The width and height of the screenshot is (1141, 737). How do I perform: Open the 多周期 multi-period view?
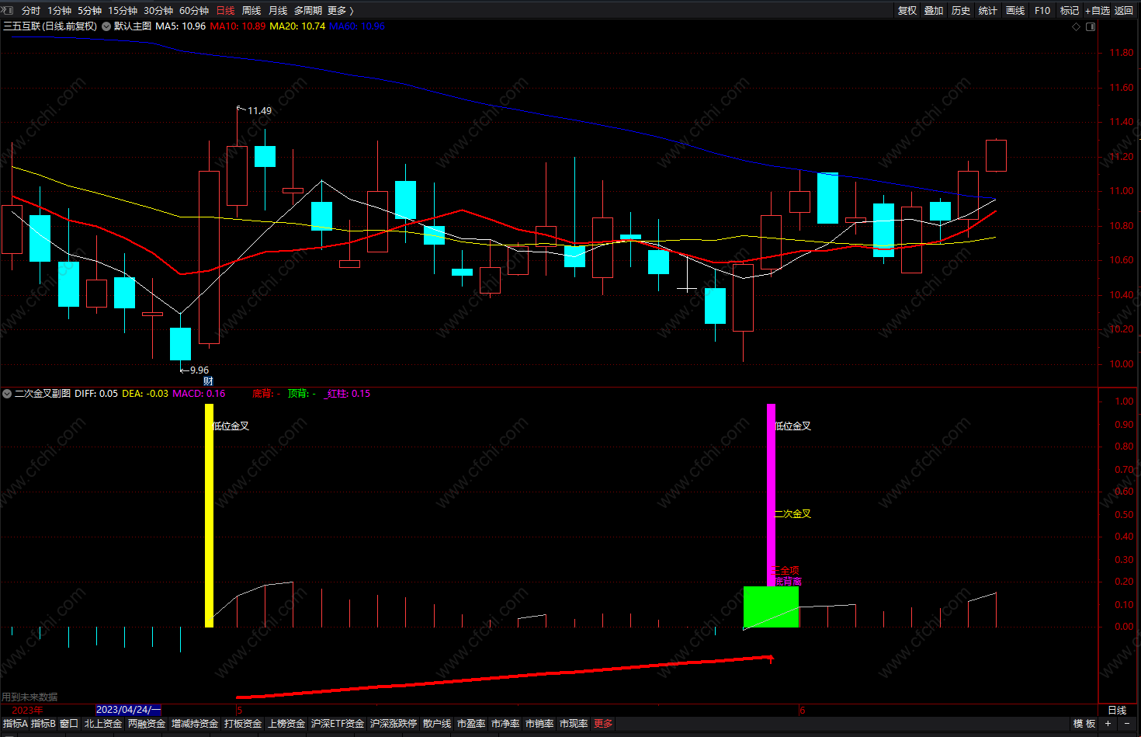(308, 11)
